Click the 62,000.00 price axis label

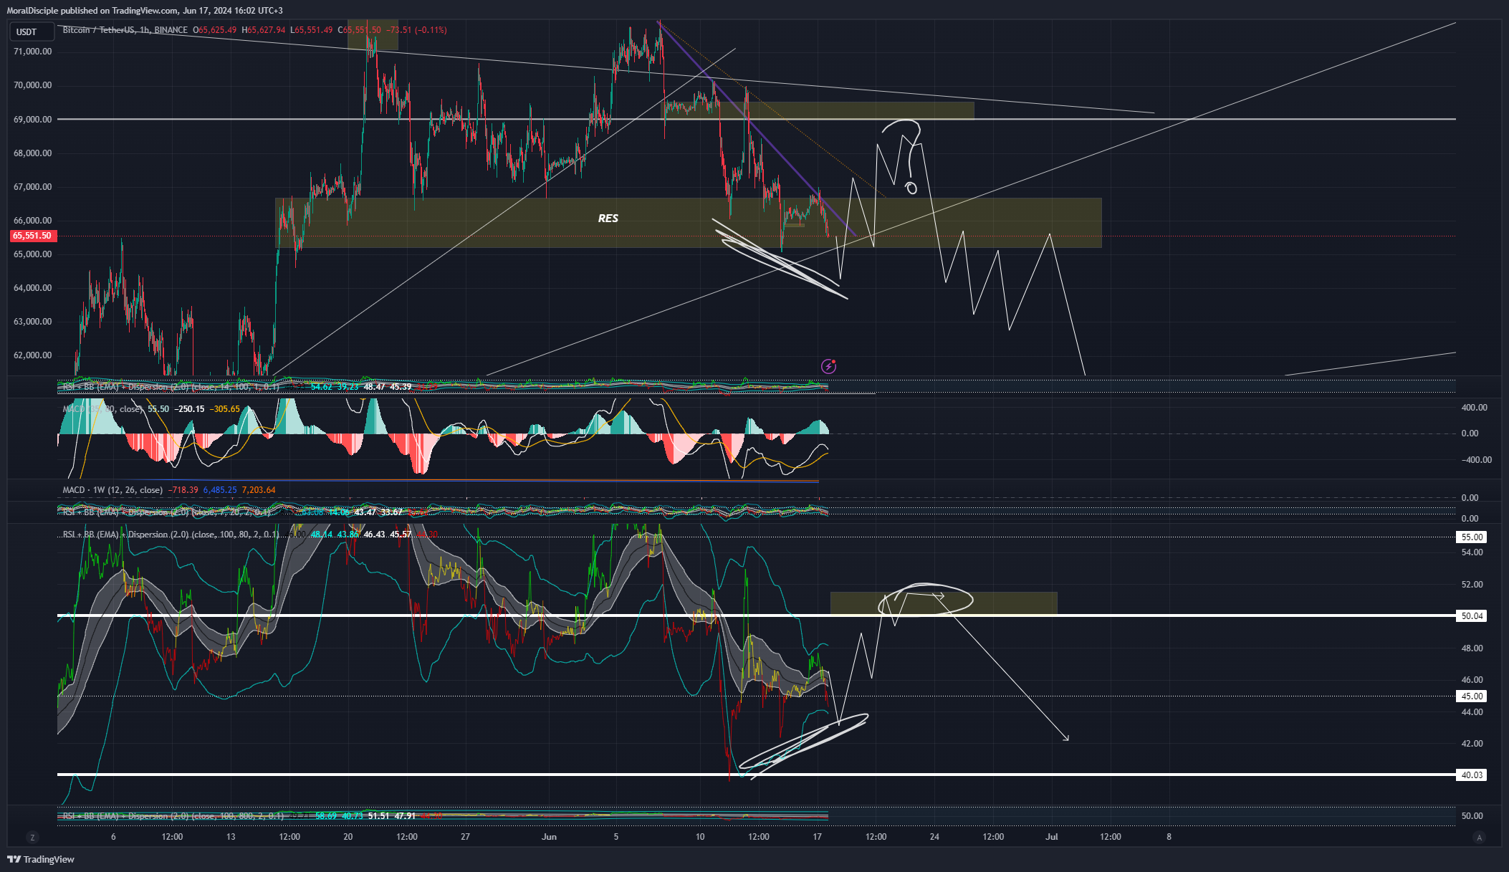point(33,355)
